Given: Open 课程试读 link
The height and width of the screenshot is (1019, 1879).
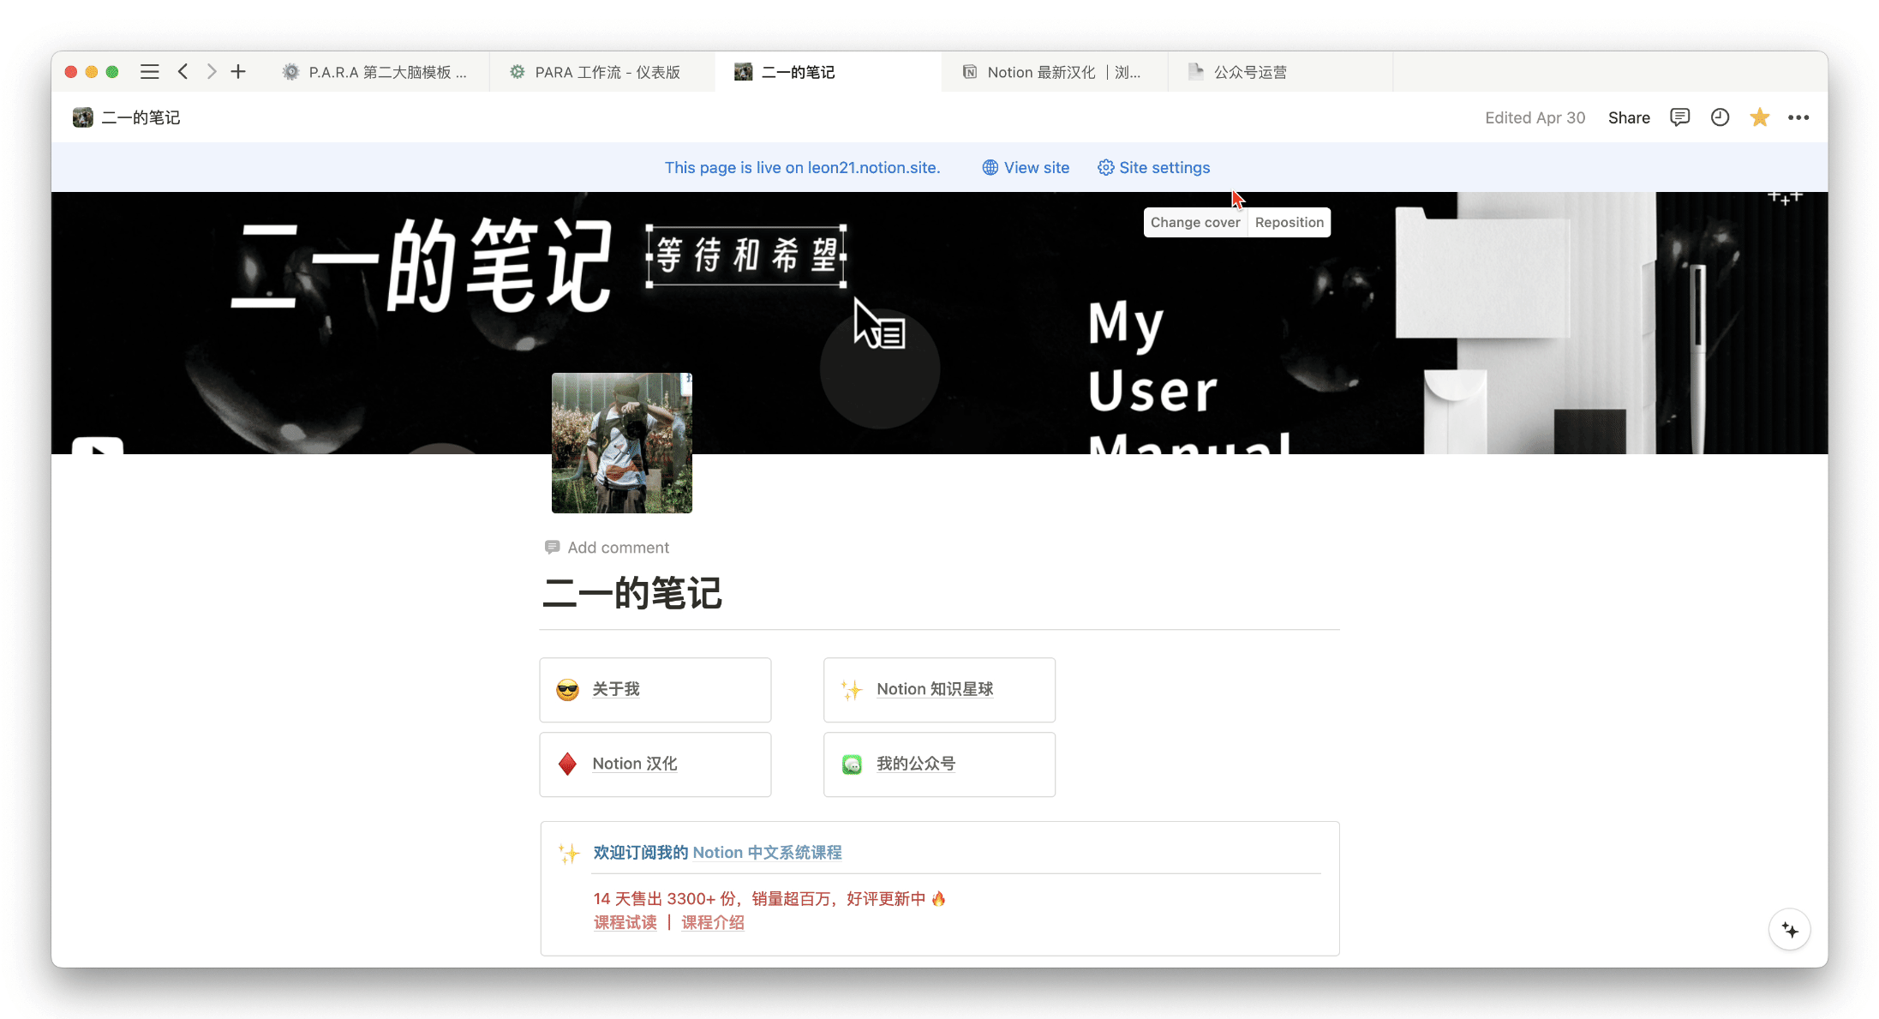Looking at the screenshot, I should pyautogui.click(x=625, y=923).
